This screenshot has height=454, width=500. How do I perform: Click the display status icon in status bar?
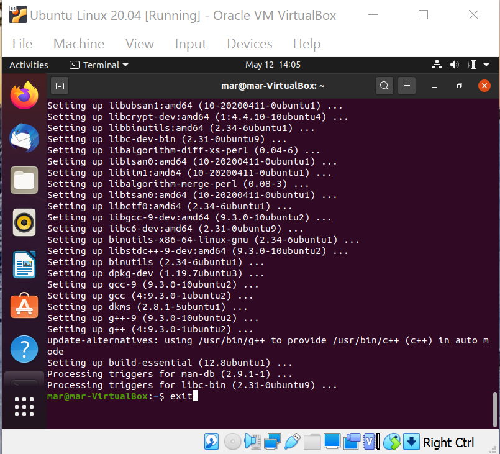[x=332, y=442]
